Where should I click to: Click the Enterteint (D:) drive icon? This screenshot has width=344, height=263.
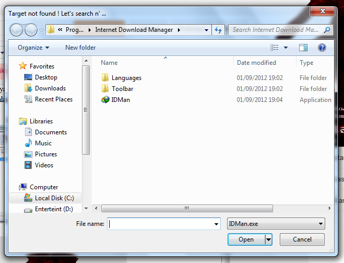coord(28,211)
